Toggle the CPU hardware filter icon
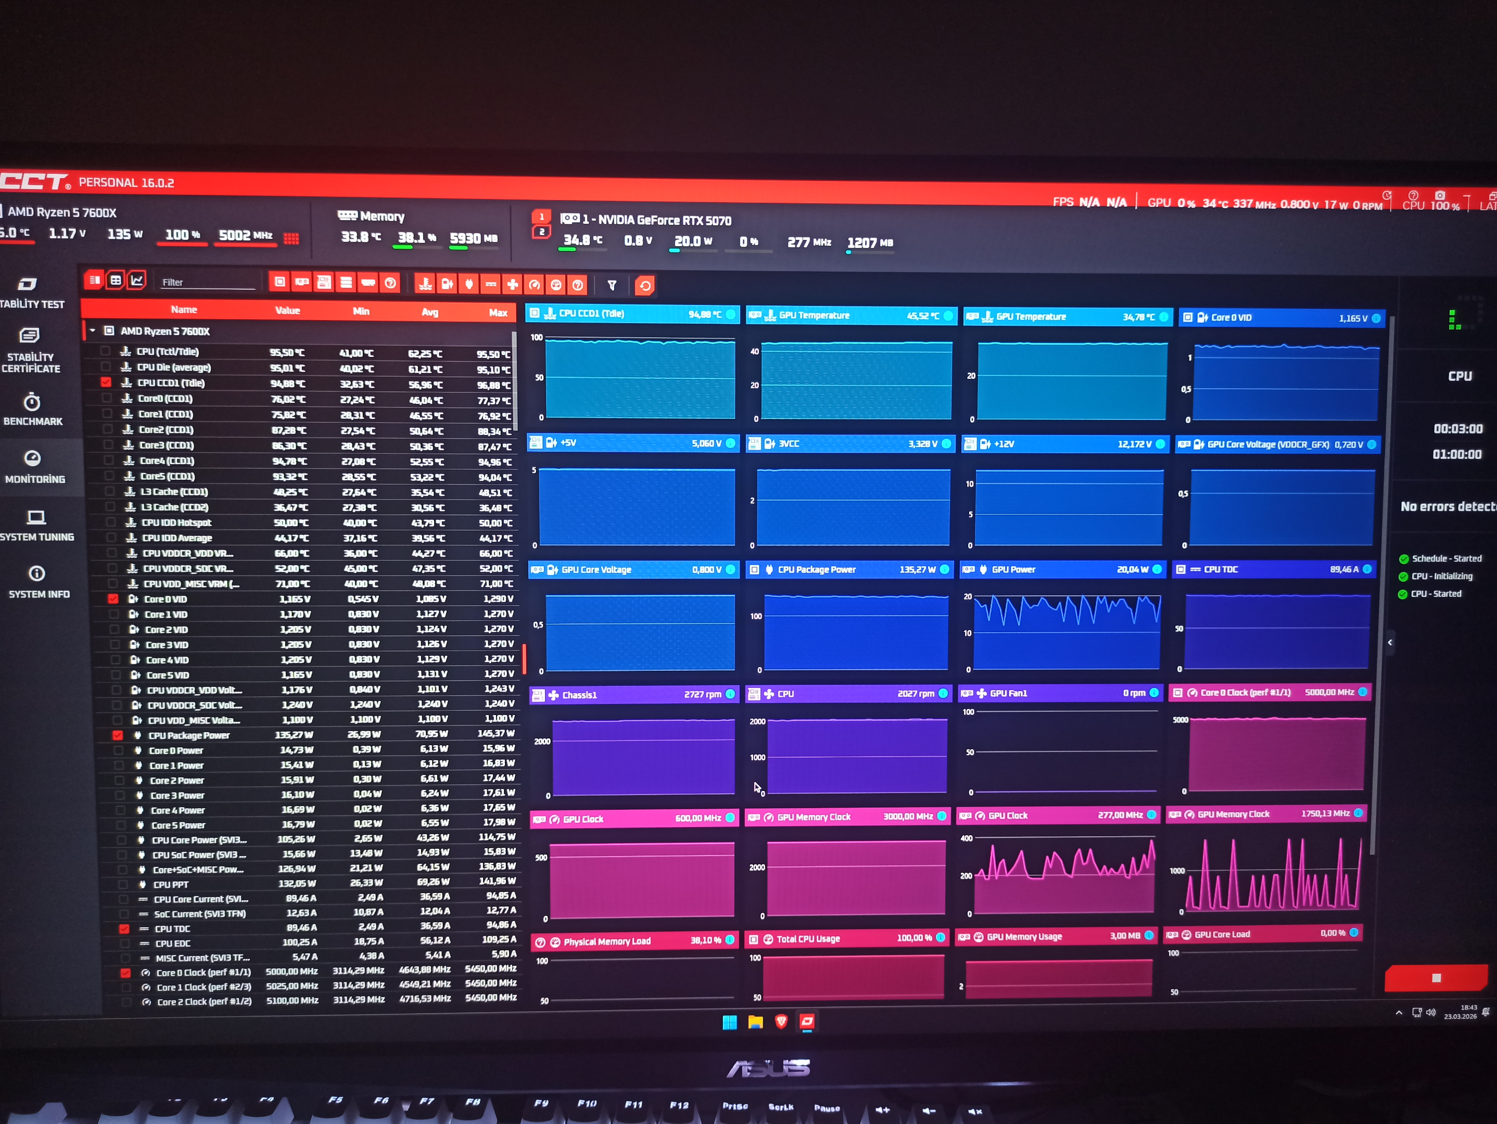 [x=280, y=282]
